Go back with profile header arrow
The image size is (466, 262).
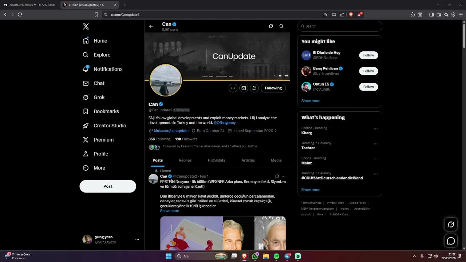point(151,26)
